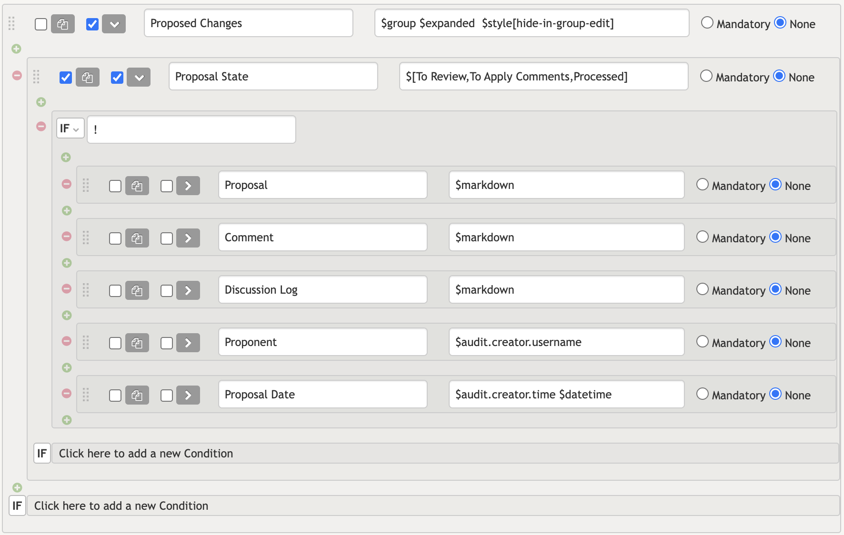The width and height of the screenshot is (844, 535).
Task: Toggle first checkbox in Proposed Changes row
Action: (x=41, y=24)
